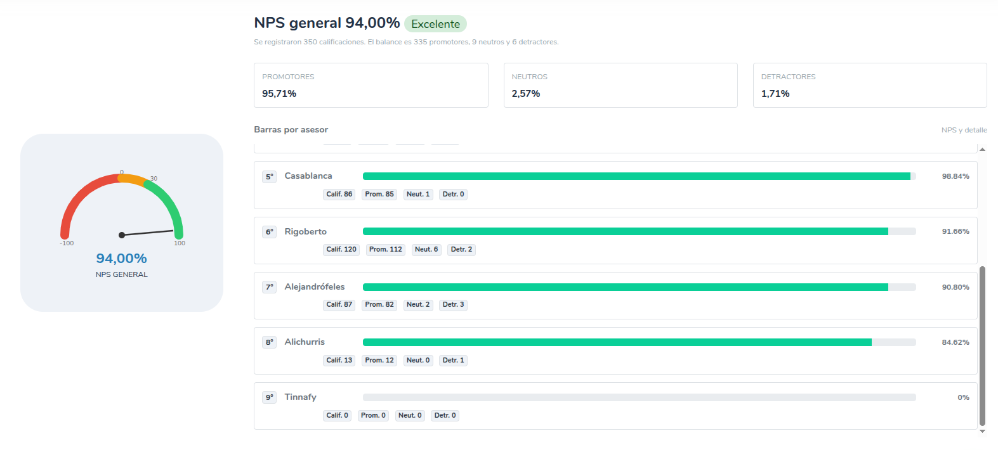The image size is (998, 450).
Task: Click the NPS gauge needle chart
Action: [x=122, y=209]
